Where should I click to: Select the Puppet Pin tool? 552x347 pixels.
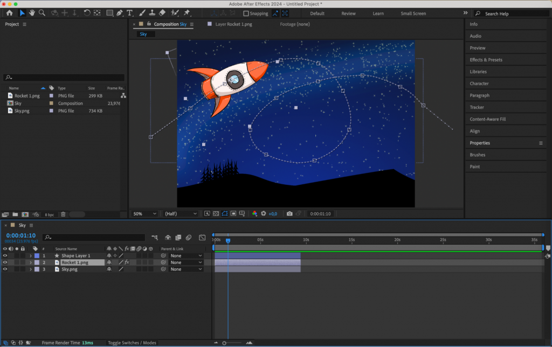click(188, 13)
